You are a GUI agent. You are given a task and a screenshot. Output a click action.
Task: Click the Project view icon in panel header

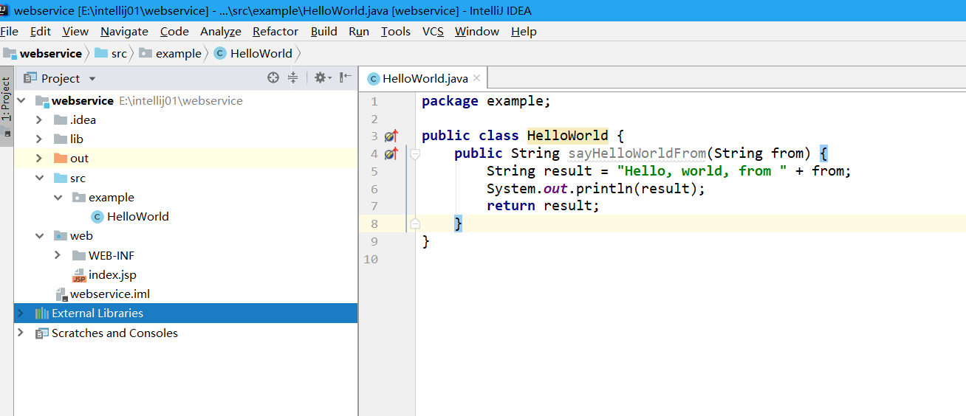(30, 78)
